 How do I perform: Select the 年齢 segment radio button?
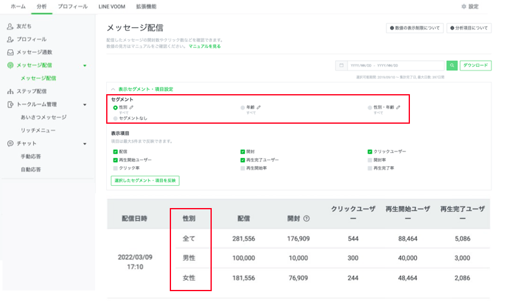tap(243, 108)
